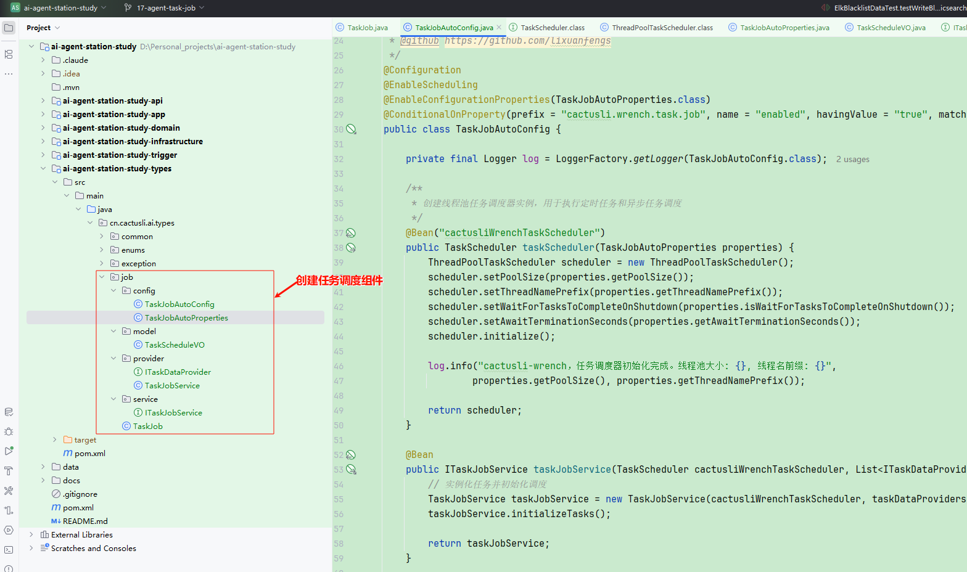Image resolution: width=967 pixels, height=572 pixels.
Task: Open the Structure tool window icon
Action: tap(9, 54)
